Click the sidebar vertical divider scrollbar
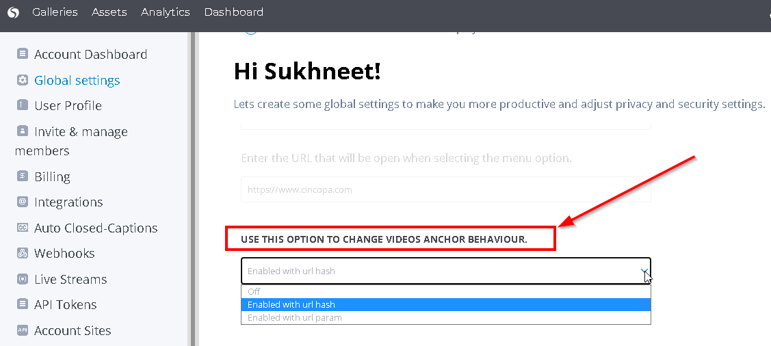The width and height of the screenshot is (771, 346). coord(193,189)
